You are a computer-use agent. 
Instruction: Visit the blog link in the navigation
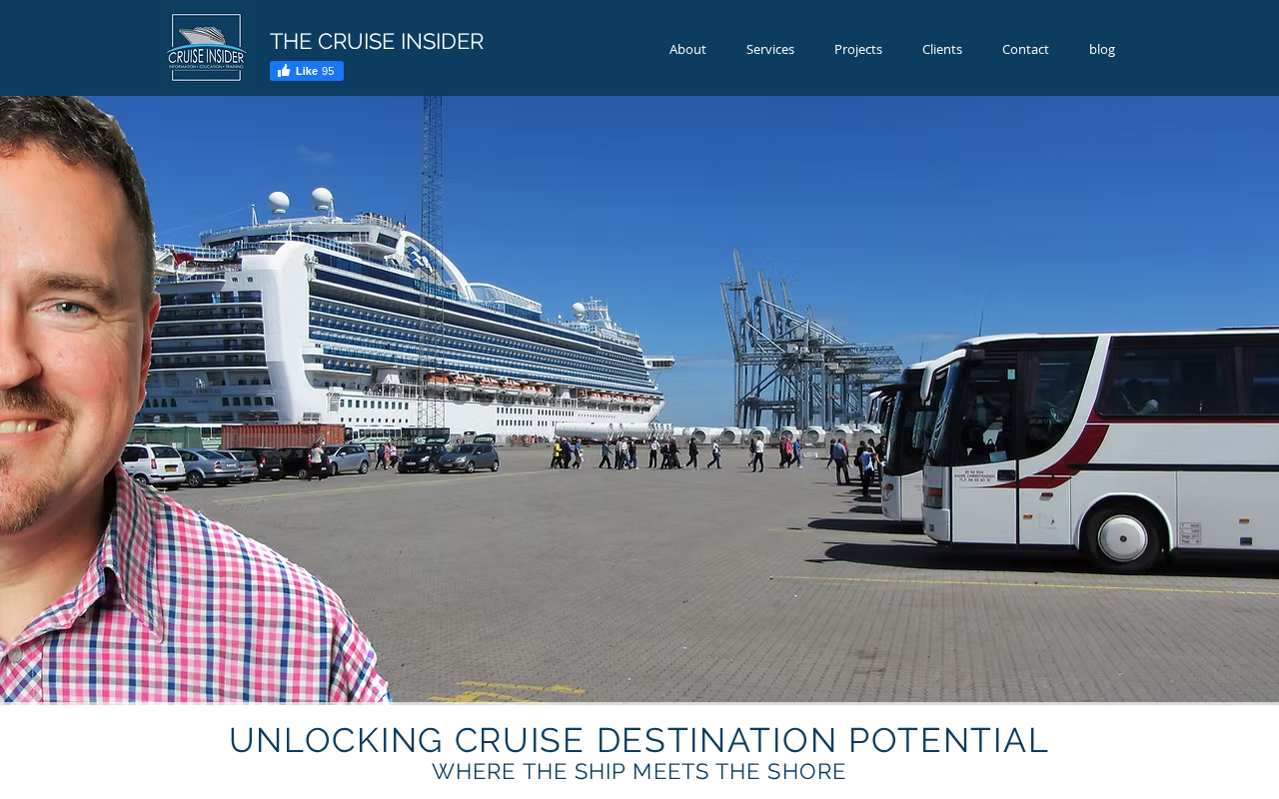click(1102, 49)
